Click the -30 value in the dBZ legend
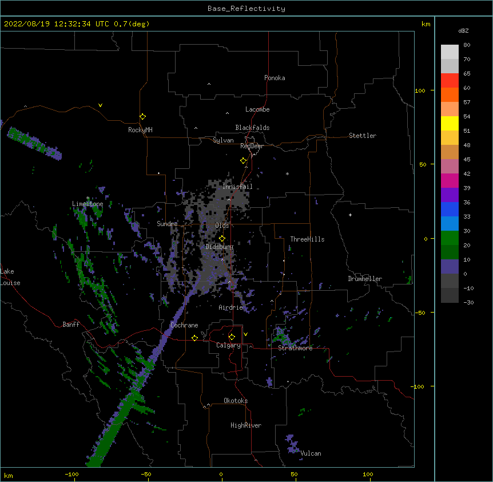 coord(468,303)
